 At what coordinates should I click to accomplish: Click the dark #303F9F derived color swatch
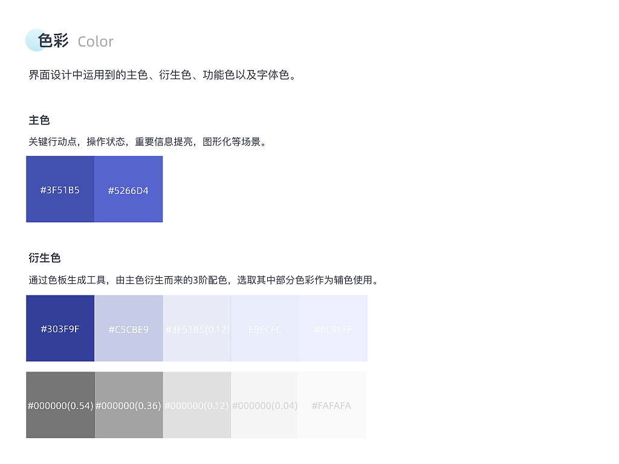60,328
